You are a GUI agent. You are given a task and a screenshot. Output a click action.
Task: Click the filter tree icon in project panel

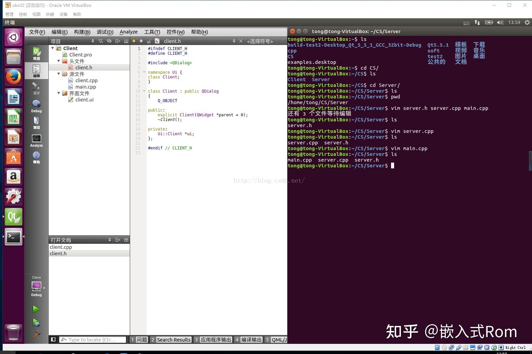pyautogui.click(x=101, y=41)
